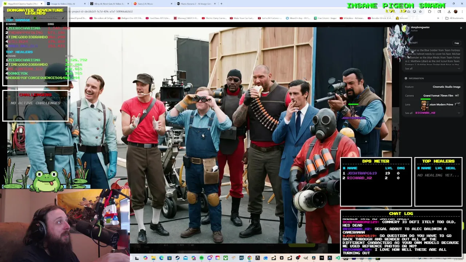Open Just a Bit Fortress bookmark

tap(270, 18)
